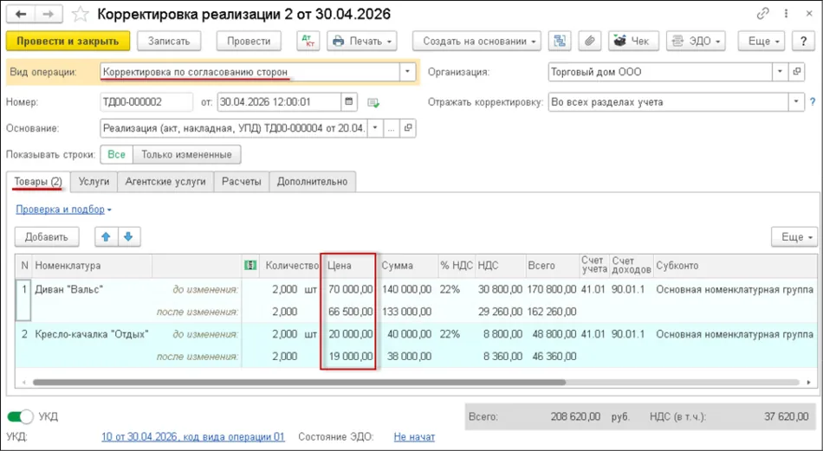Open ЭДО dropdown menu
The height and width of the screenshot is (451, 823).
point(696,41)
